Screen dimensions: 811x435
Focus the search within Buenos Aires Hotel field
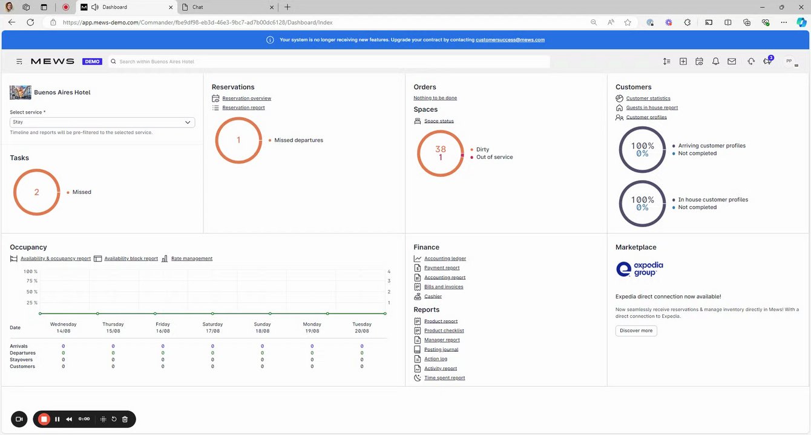point(329,62)
